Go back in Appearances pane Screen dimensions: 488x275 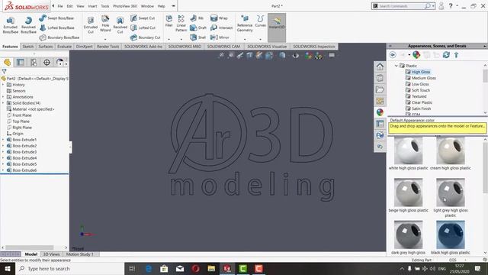pos(393,55)
